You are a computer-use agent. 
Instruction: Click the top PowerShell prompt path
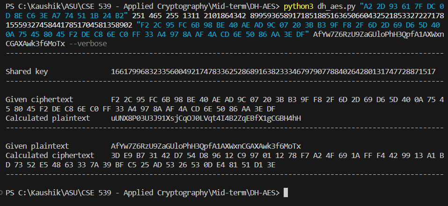click(140, 6)
